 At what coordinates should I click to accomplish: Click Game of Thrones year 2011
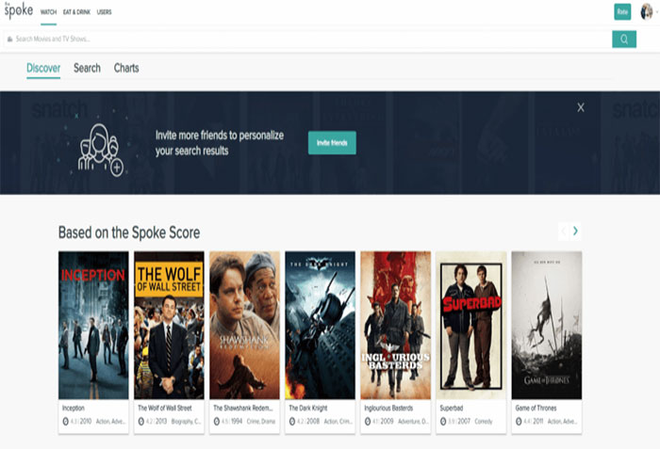[x=538, y=422]
